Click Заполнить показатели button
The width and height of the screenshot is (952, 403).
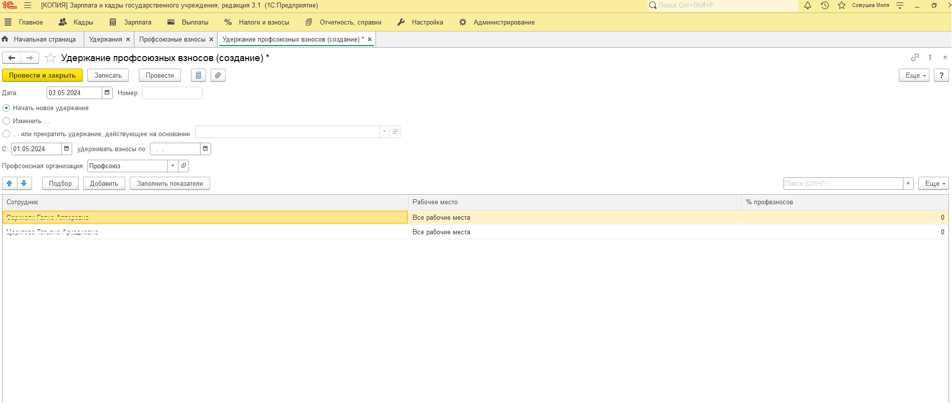point(170,183)
